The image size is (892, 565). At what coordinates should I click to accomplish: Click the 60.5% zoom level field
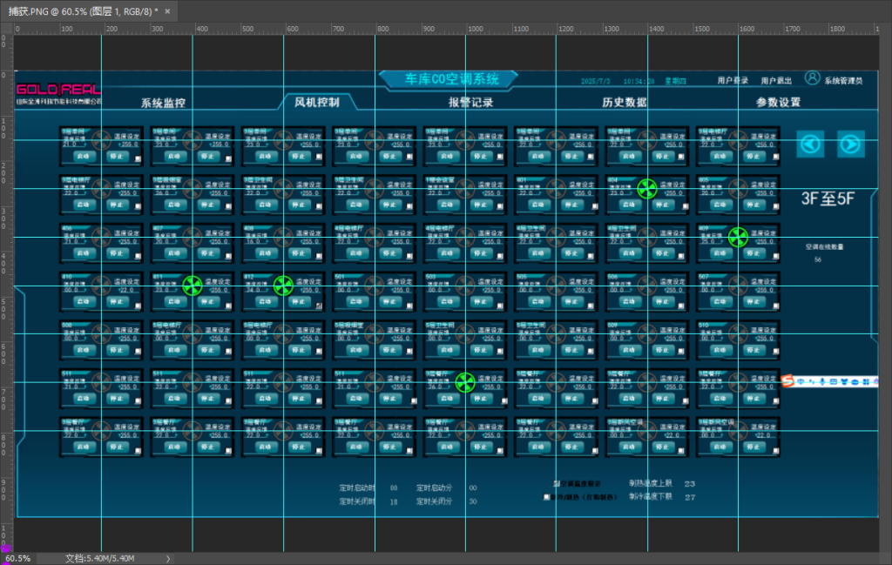[x=18, y=559]
